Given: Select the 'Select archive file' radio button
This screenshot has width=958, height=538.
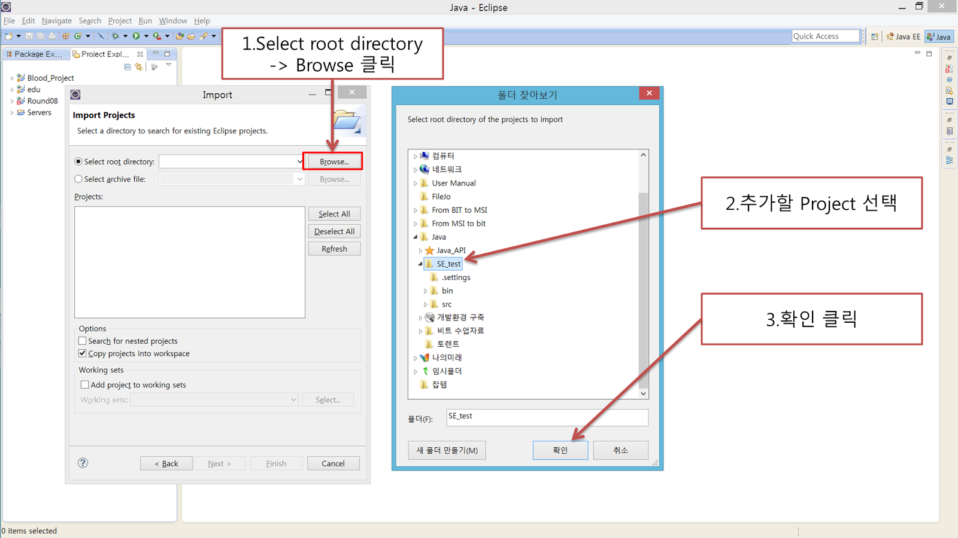Looking at the screenshot, I should pyautogui.click(x=78, y=179).
